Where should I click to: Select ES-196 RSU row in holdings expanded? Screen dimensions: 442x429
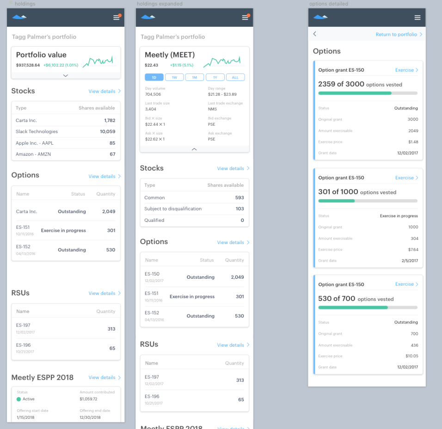point(194,399)
